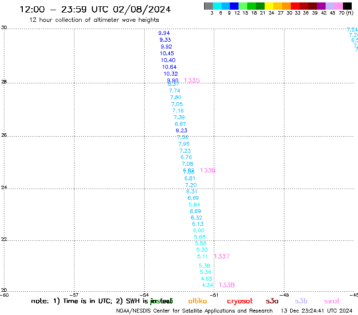Click the wave height value 5.84
Screen dimensions: 358x315
tap(194, 205)
